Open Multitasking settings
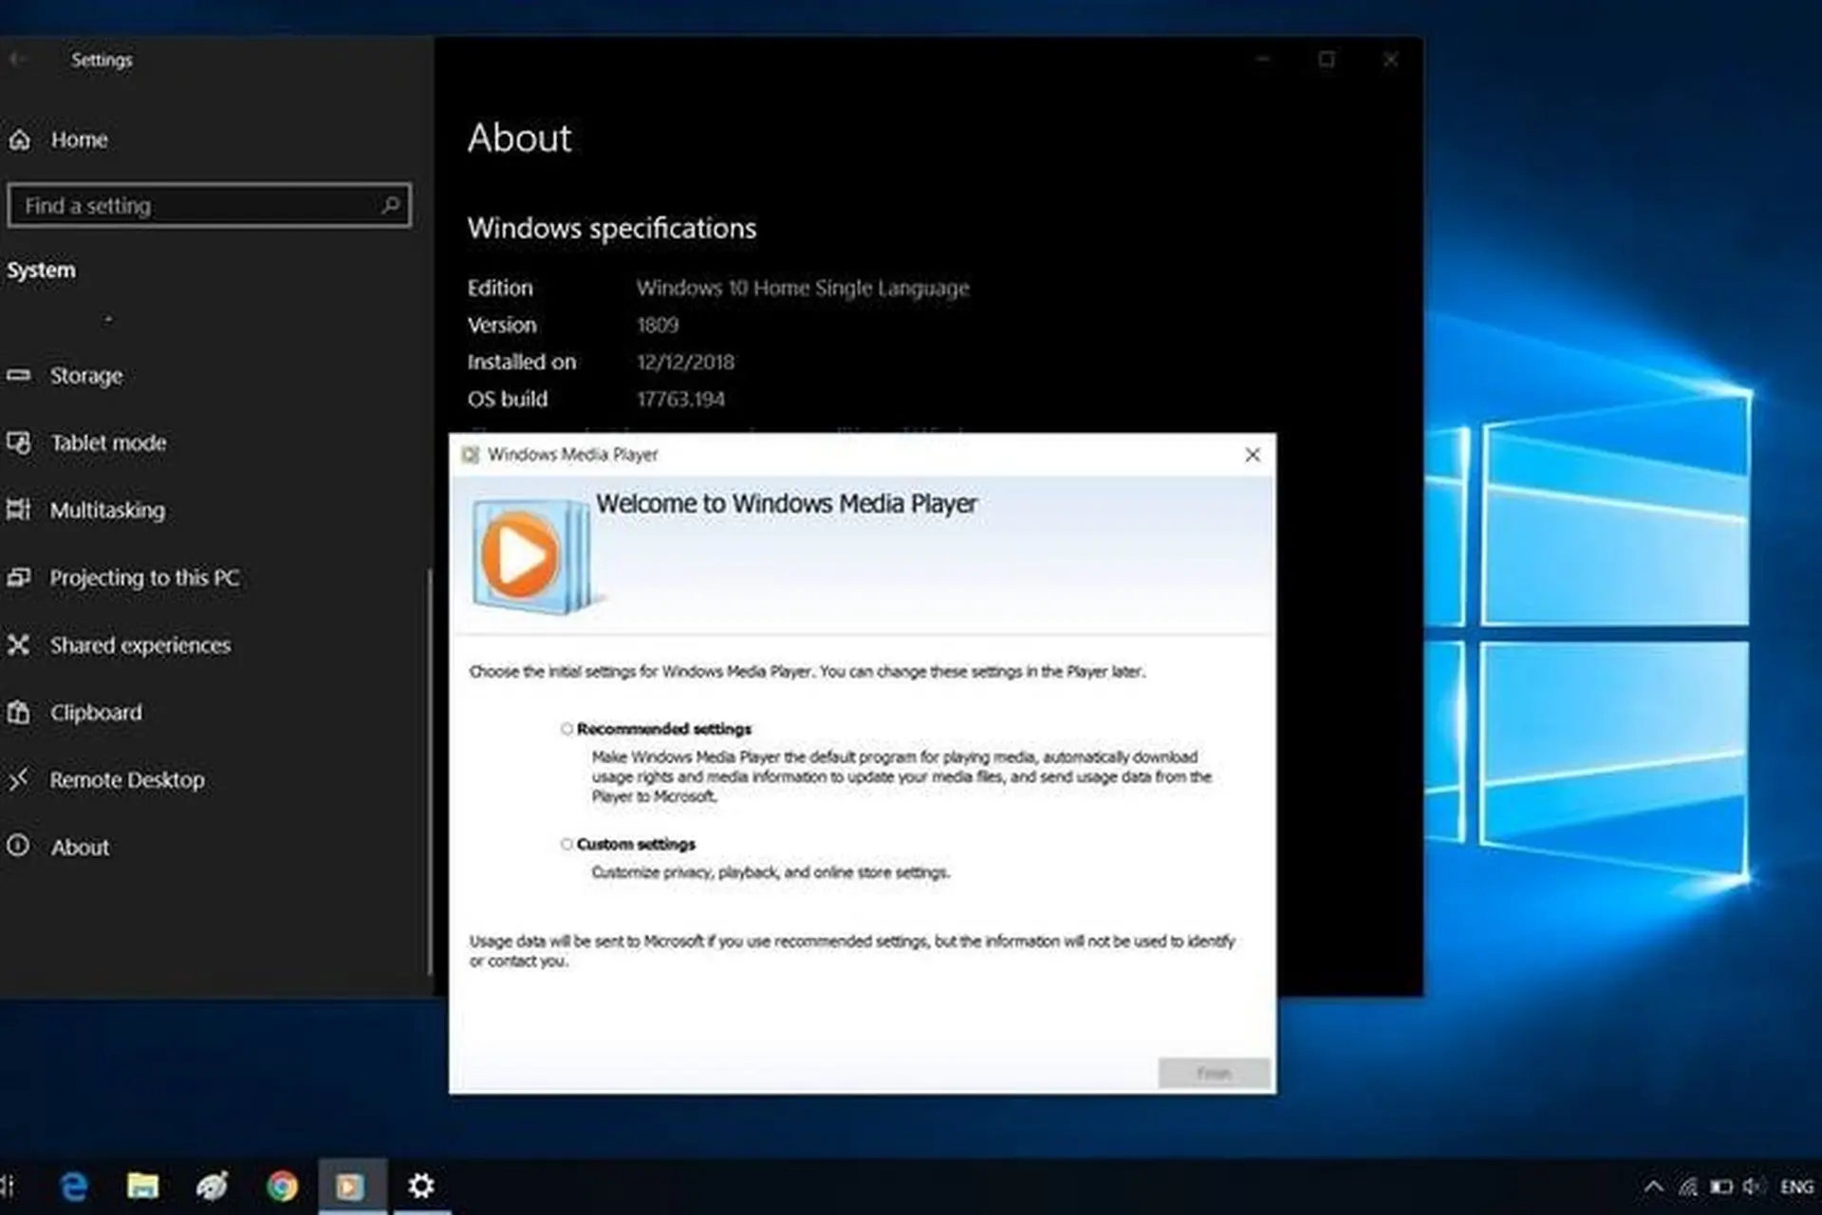The image size is (1822, 1215). pyautogui.click(x=107, y=511)
